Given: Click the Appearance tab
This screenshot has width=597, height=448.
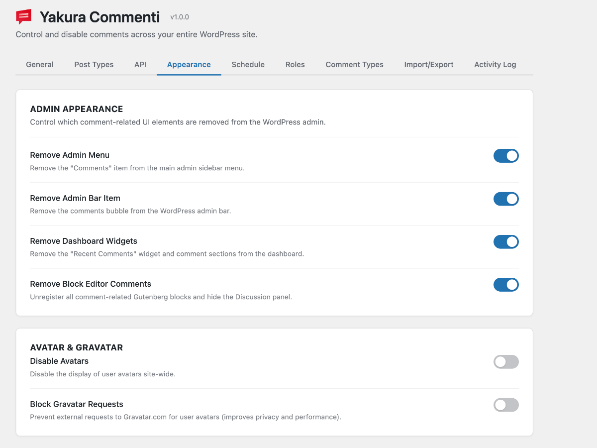Looking at the screenshot, I should coord(189,64).
